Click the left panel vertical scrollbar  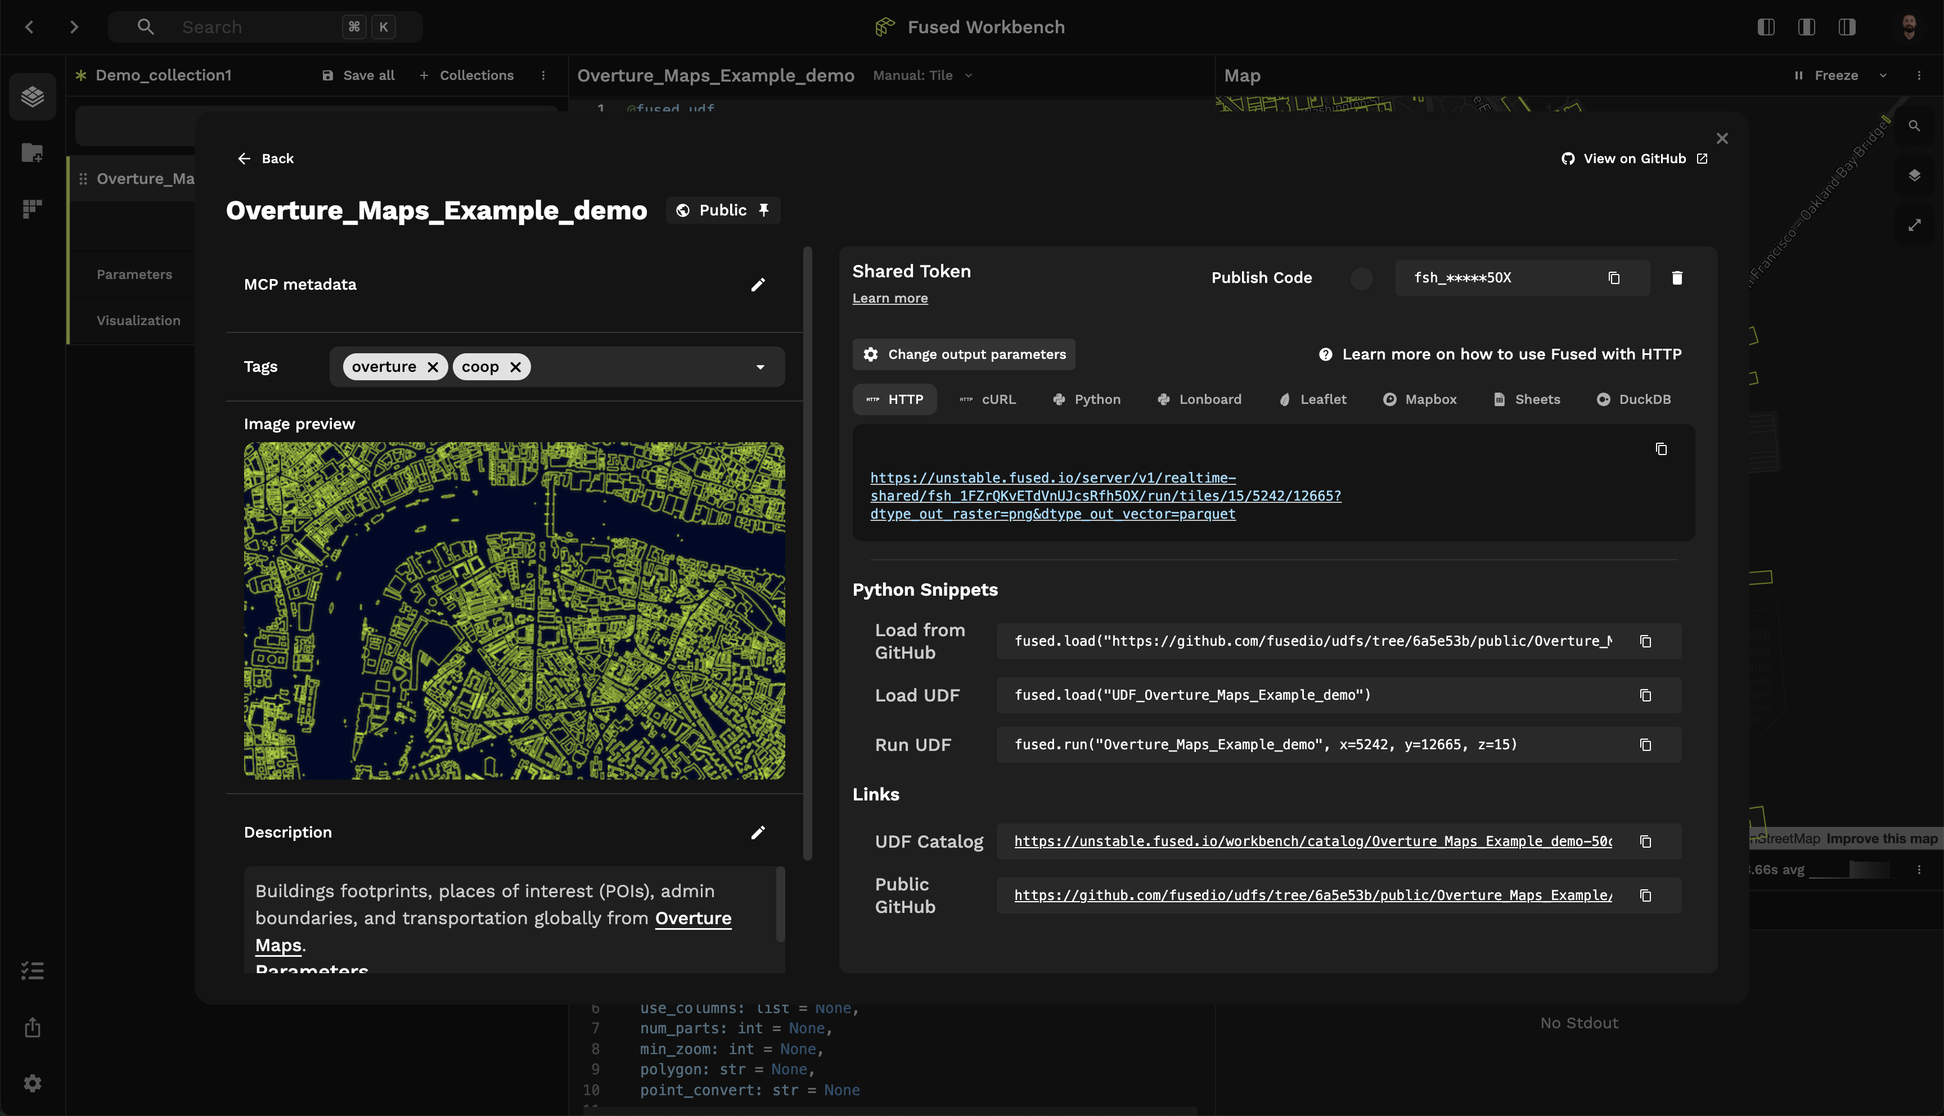[807, 553]
